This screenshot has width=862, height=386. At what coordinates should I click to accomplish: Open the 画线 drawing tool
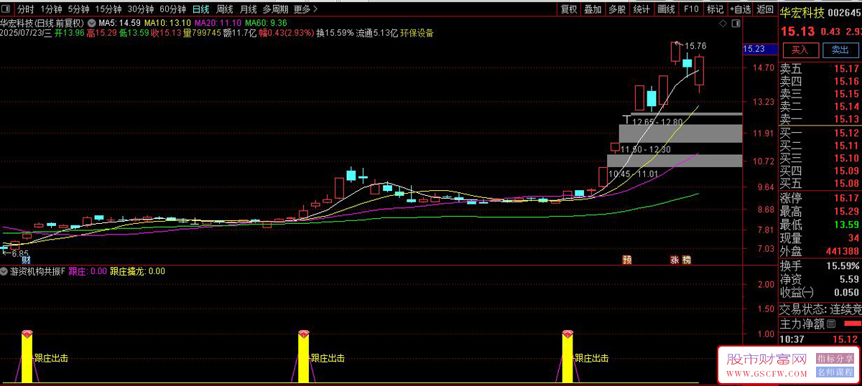[667, 9]
